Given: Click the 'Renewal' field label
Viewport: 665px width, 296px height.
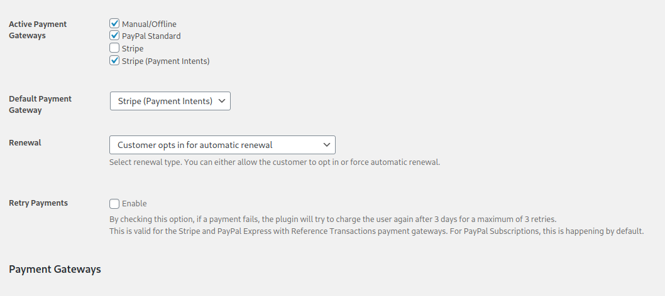Looking at the screenshot, I should [25, 143].
